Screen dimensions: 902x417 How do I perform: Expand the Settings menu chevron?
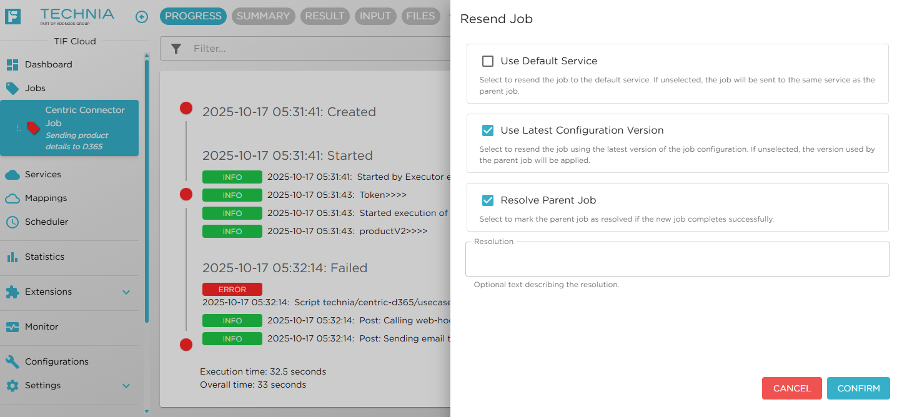tap(126, 386)
